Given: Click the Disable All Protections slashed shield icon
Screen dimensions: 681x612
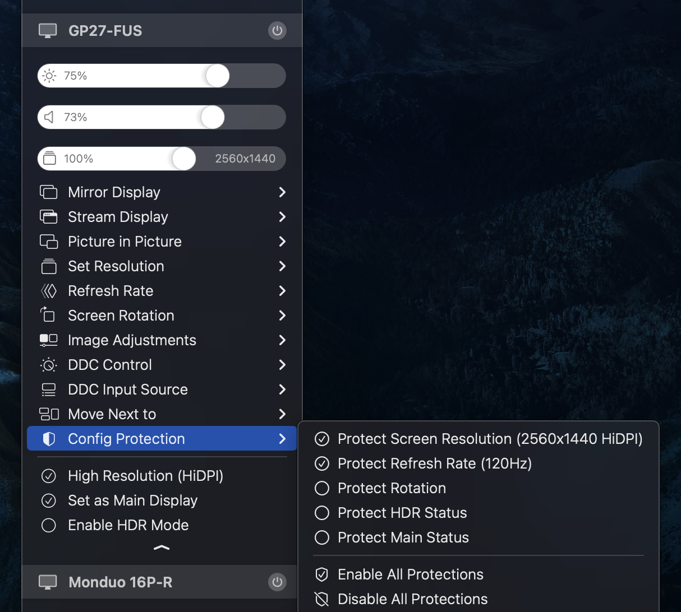Looking at the screenshot, I should (x=321, y=599).
